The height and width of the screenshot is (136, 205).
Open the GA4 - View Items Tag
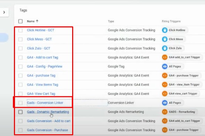coord(43,85)
